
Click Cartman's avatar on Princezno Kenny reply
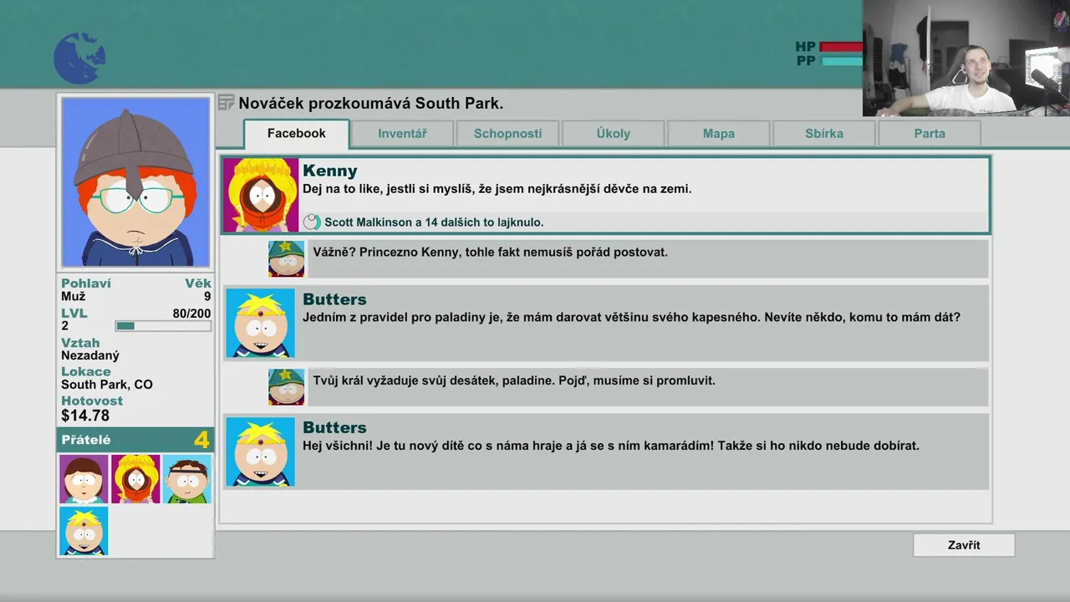(x=286, y=258)
